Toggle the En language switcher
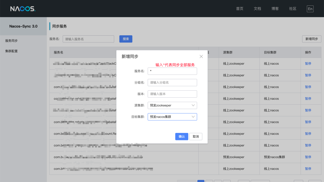Screen dimensions: 324x182 coord(310,9)
